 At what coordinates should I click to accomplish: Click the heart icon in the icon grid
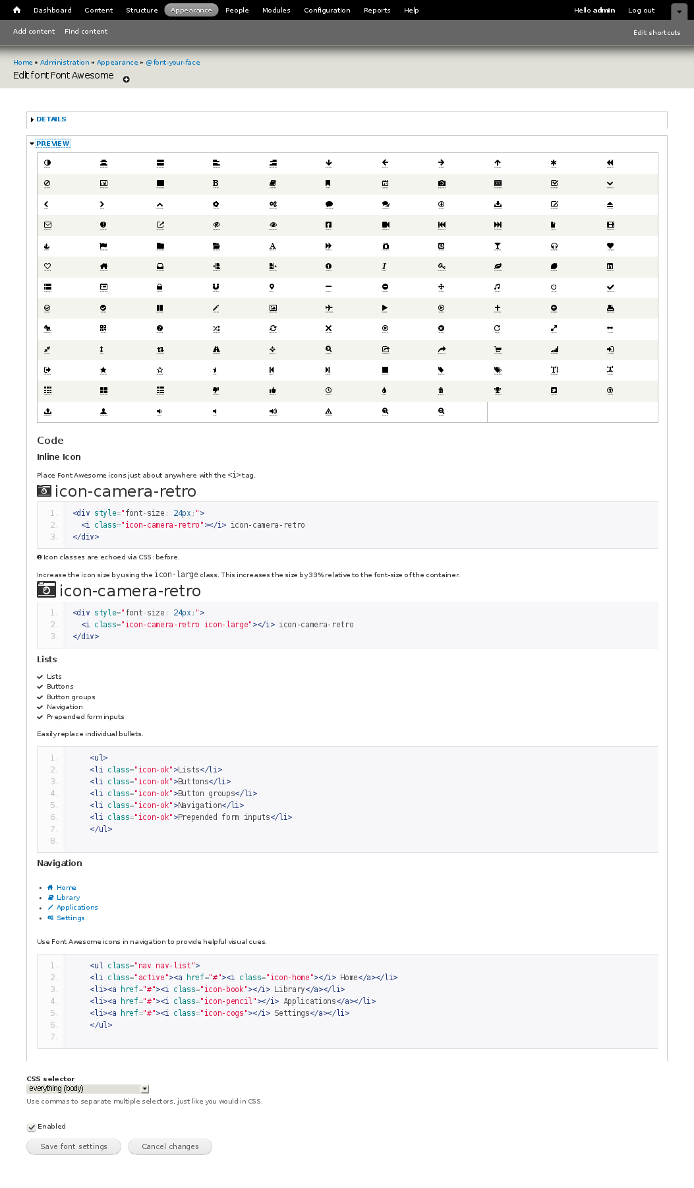point(610,245)
